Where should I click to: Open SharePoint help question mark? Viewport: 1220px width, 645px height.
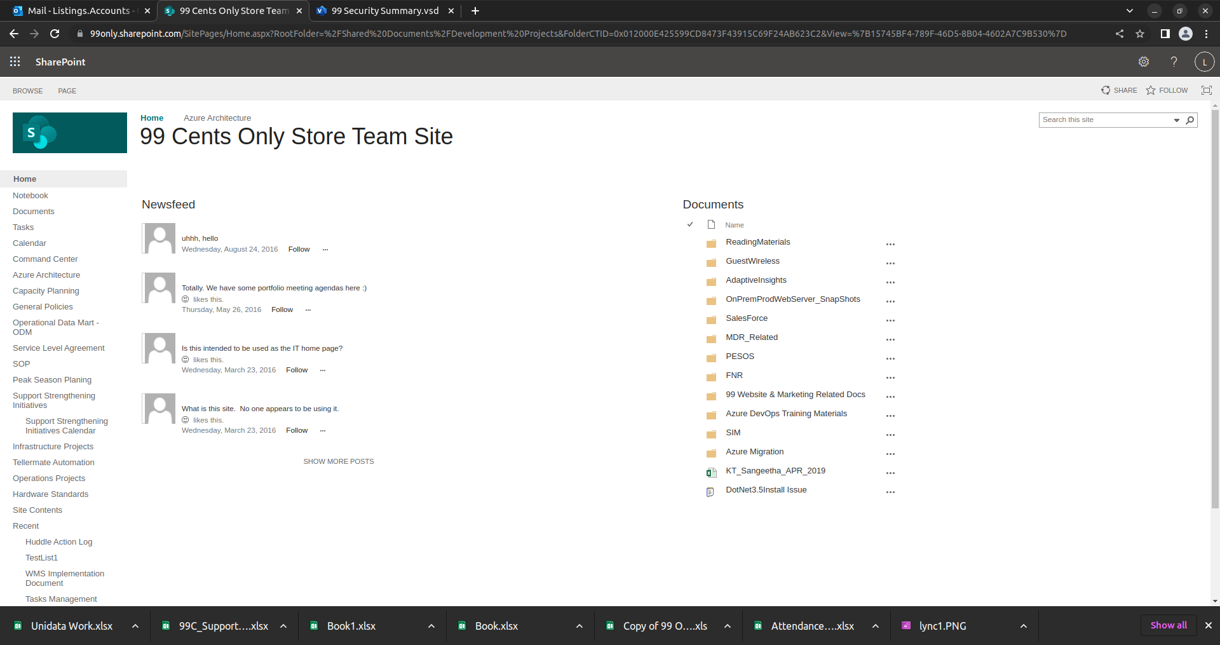[x=1174, y=62]
